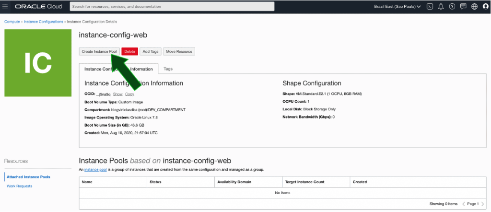Image resolution: width=491 pixels, height=212 pixels.
Task: Show the full OCID value
Action: pyautogui.click(x=117, y=94)
